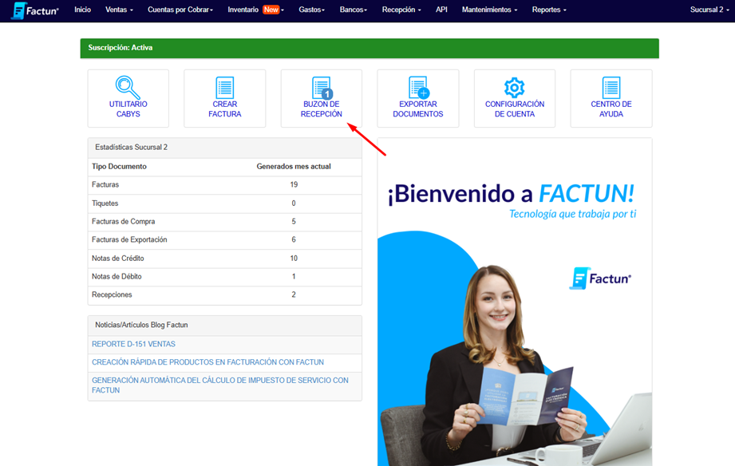Screen dimensions: 735x466
Task: Open the API menu item
Action: [441, 10]
